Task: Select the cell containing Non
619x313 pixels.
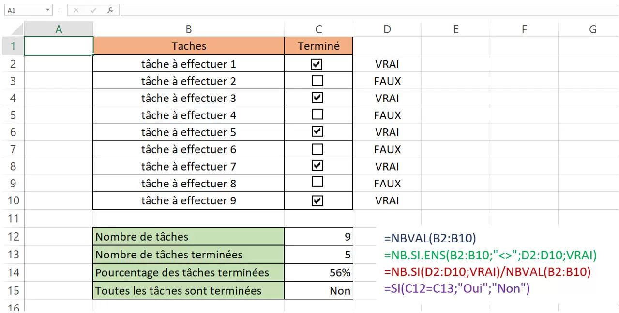Action: [x=318, y=290]
